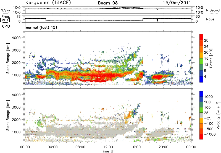This screenshot has height=153, width=221.
Task: Click the '16:00' time axis tick label
Action: (136, 147)
